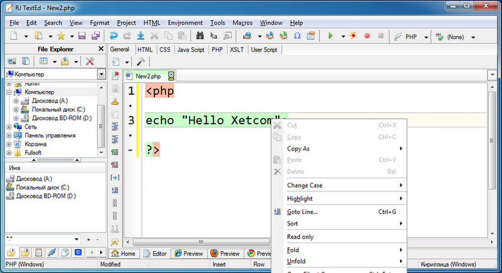502x273 pixels.
Task: Click the folder tree scrollbar down arrow
Action: click(101, 153)
